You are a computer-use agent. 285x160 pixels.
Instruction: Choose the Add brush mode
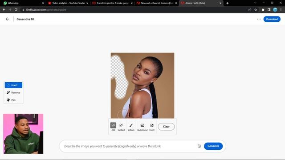click(x=113, y=126)
